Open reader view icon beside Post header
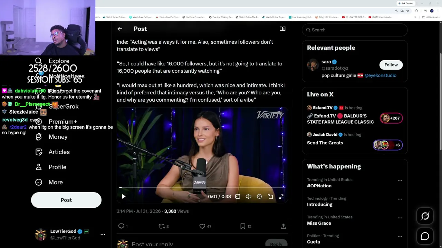This screenshot has width=442, height=248. coord(282,29)
